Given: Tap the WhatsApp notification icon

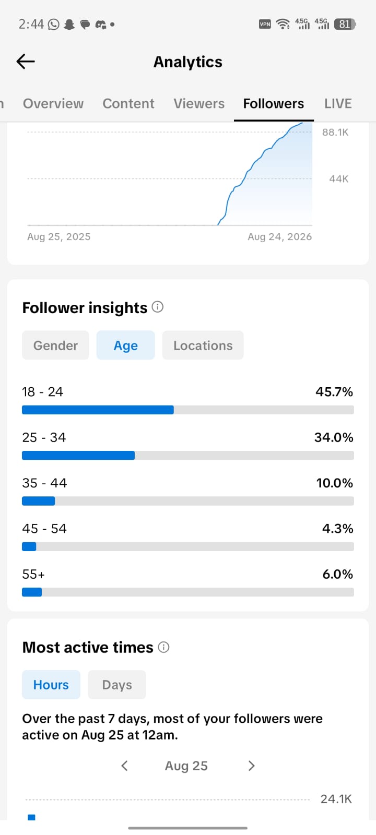Looking at the screenshot, I should [x=53, y=24].
